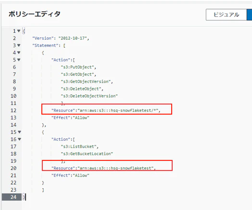Select line number 12 in the gutter
Screen dimensions: 252x210
click(x=13, y=110)
